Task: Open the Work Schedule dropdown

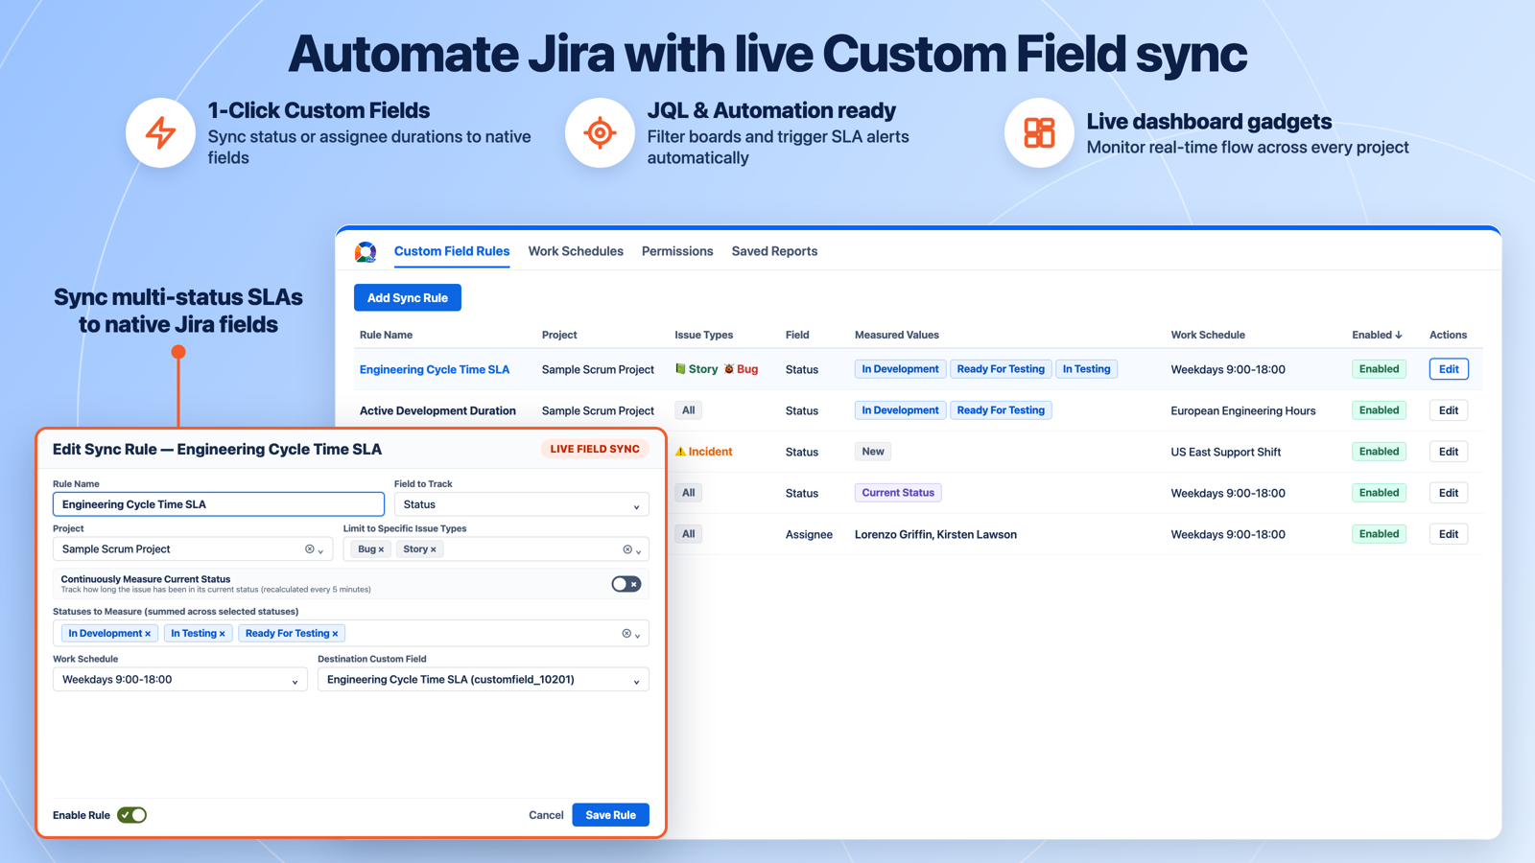Action: coord(180,680)
